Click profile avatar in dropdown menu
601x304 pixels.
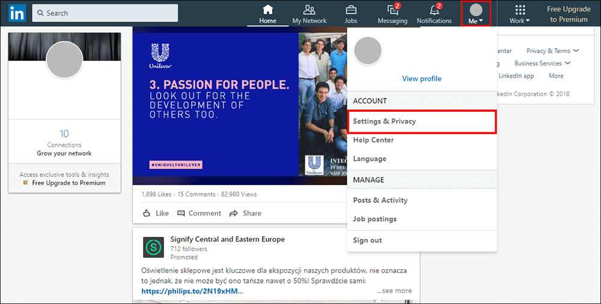coord(368,50)
